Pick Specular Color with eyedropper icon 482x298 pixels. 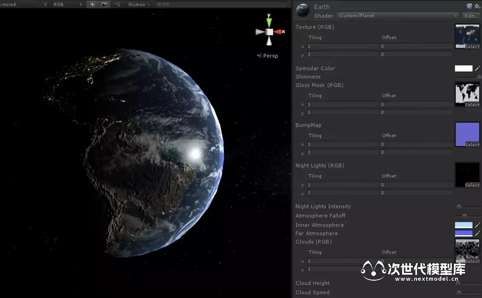click(x=477, y=68)
